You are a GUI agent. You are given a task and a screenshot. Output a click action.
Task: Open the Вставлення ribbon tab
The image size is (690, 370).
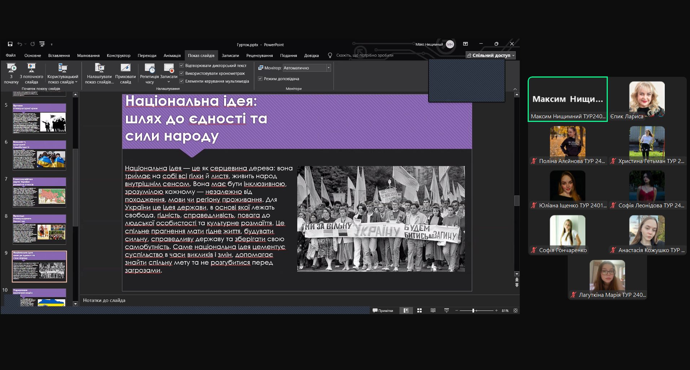tap(59, 56)
